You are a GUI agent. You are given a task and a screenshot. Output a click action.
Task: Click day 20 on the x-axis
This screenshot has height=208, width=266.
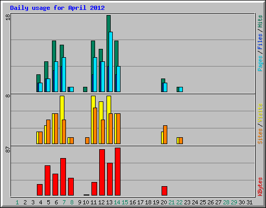click(x=164, y=202)
